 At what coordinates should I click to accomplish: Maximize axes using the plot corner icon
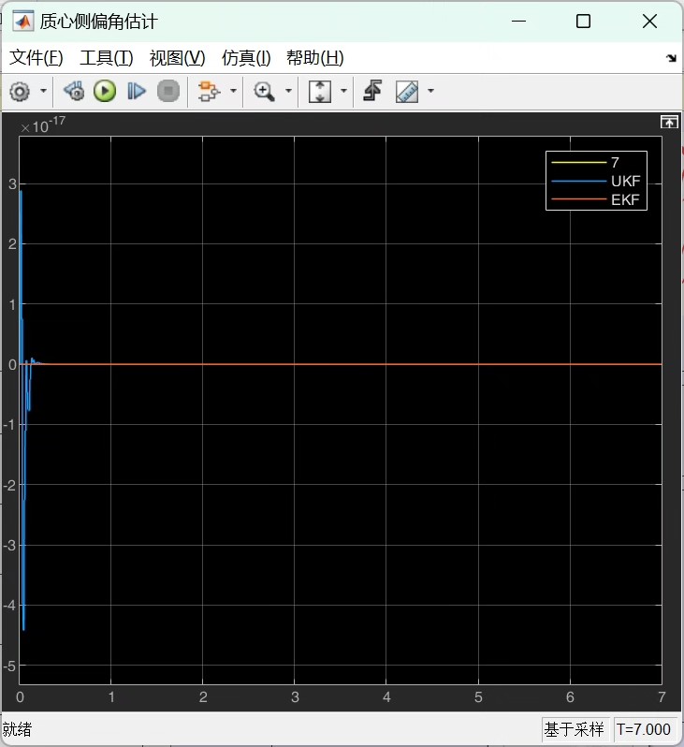[x=669, y=123]
